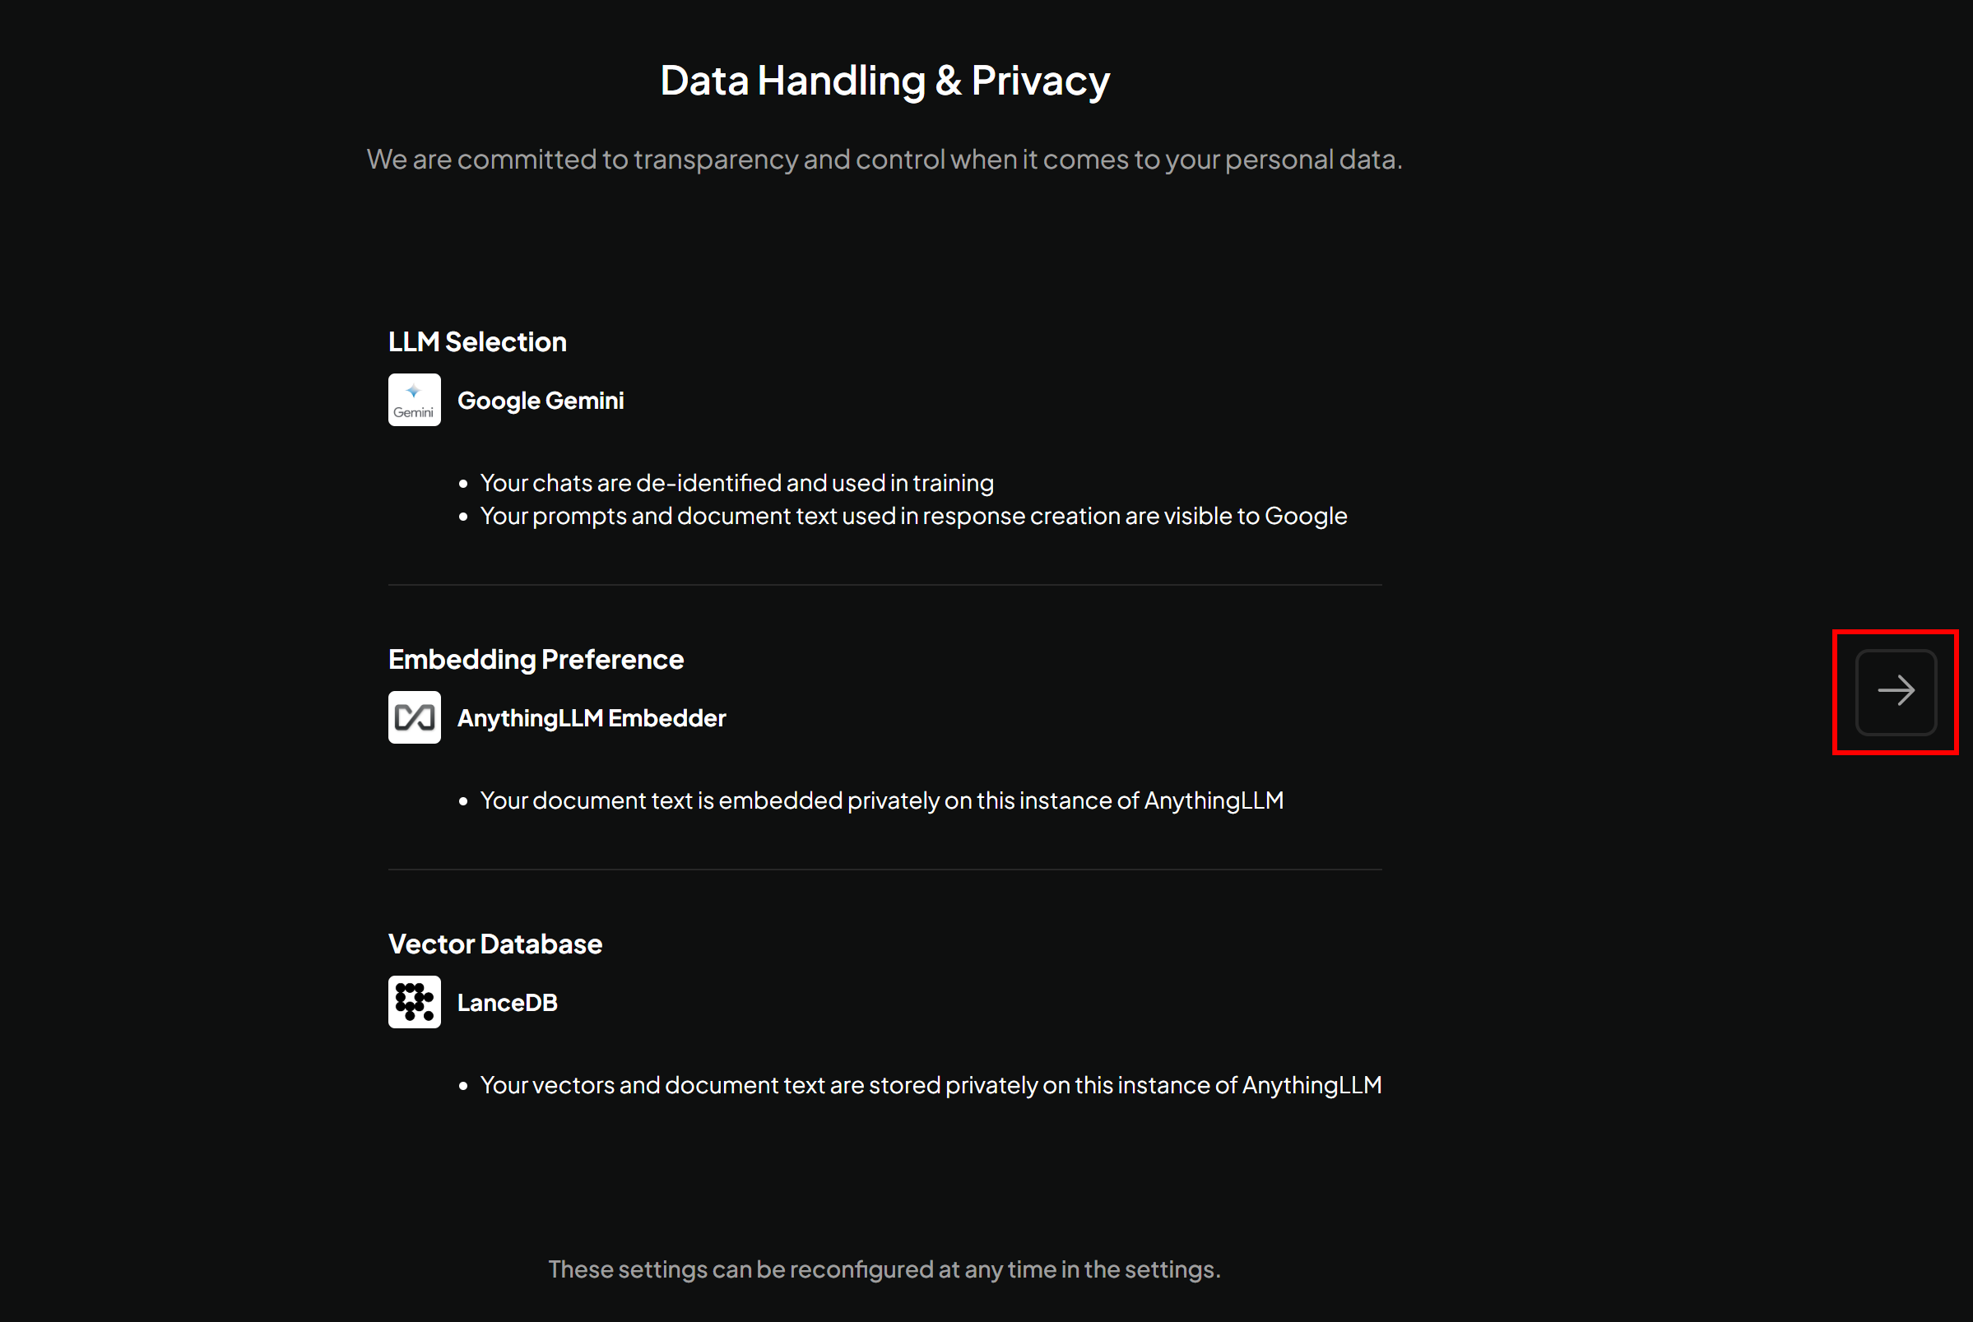Click the Gemini sparkle symbol inside the logo
Screen dimensions: 1973x1322
coord(414,392)
